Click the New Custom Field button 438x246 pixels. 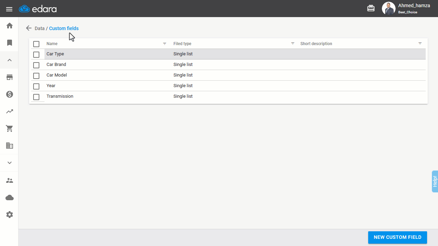click(398, 237)
